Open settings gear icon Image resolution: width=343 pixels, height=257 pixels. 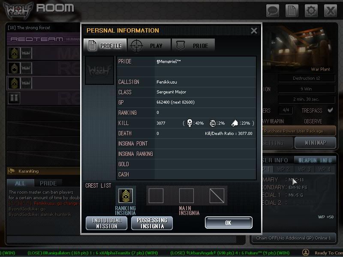[x=311, y=10]
